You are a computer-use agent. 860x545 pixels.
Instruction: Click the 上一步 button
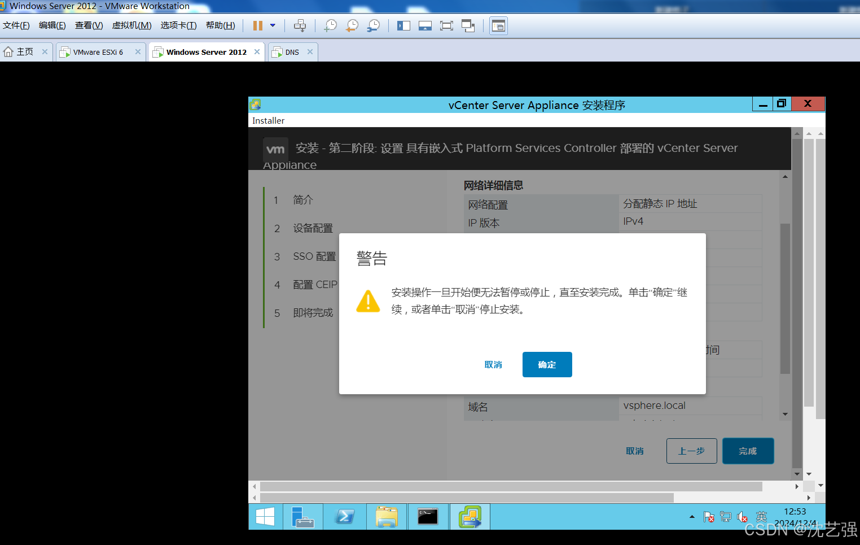691,451
